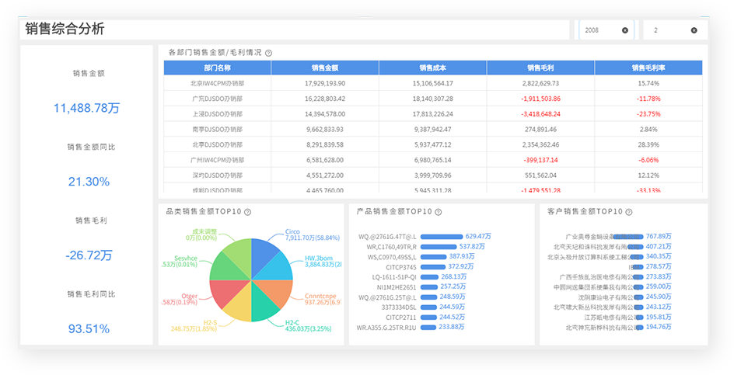Screen dimensions: 734x375
Task: Click the bar for CITCP3745 product
Action: coord(433,267)
